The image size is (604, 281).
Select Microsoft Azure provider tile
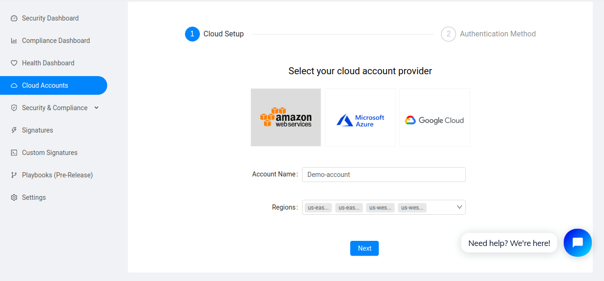click(360, 117)
